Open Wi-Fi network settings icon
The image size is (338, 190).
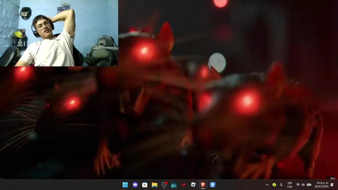click(298, 185)
